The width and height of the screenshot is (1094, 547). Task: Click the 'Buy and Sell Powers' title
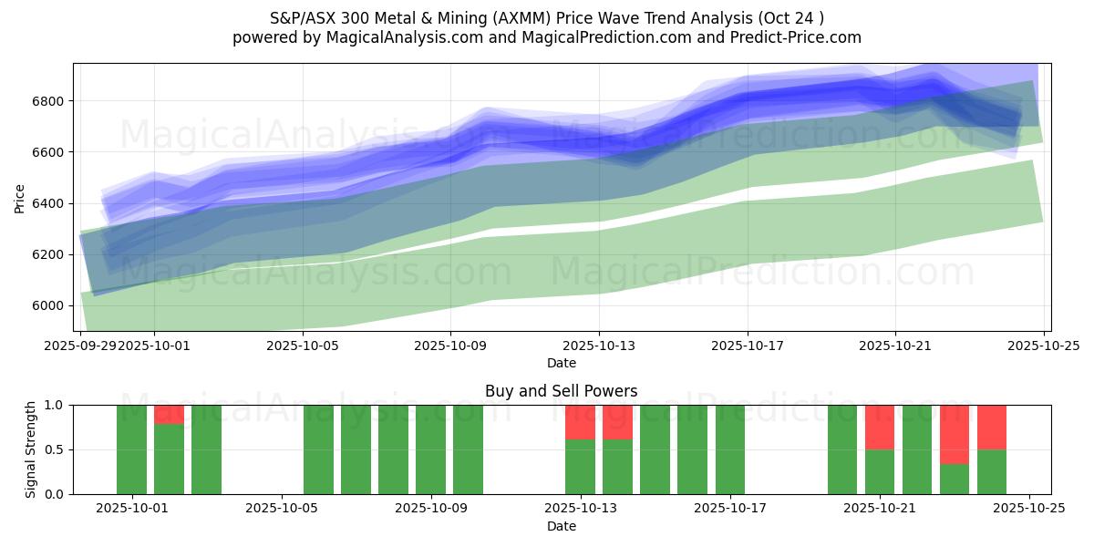pos(562,391)
